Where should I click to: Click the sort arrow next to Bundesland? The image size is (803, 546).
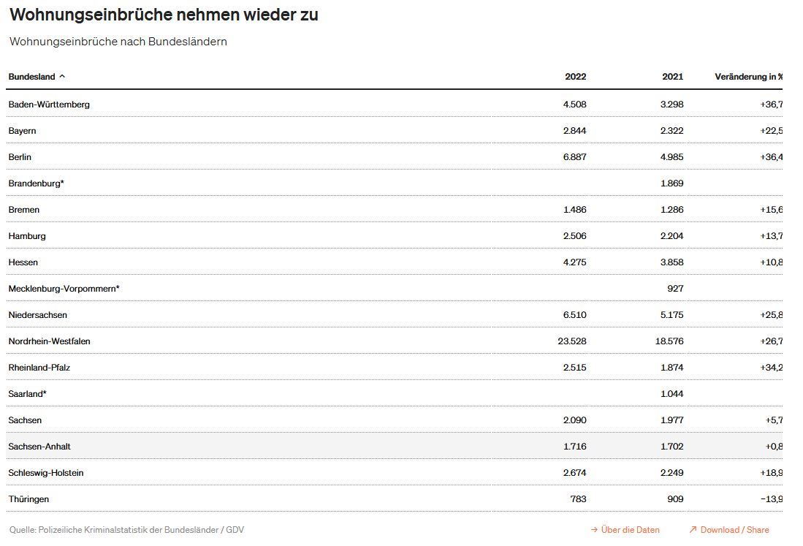[62, 76]
